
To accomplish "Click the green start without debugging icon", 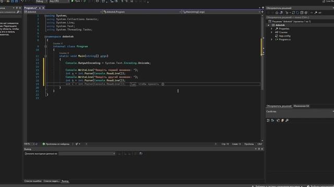I will click(x=85, y=1).
